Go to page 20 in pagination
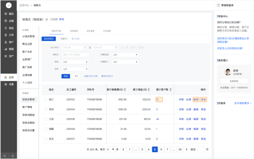 click(180, 149)
